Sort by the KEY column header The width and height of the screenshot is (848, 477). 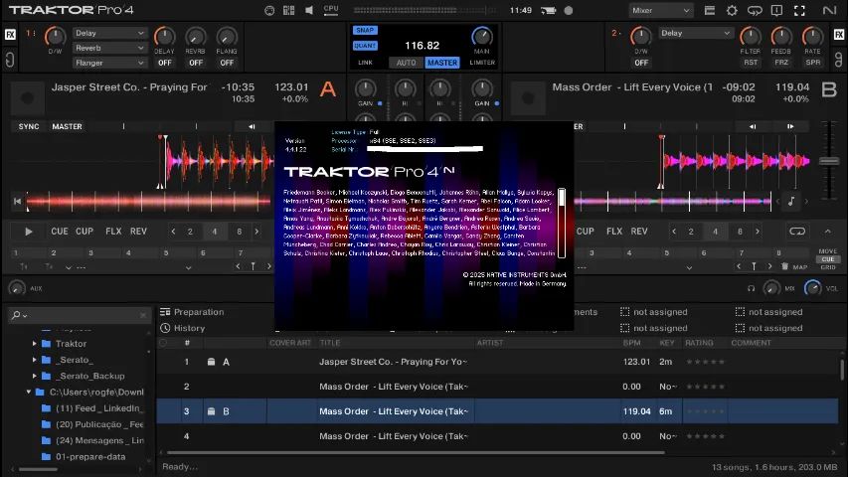[667, 343]
